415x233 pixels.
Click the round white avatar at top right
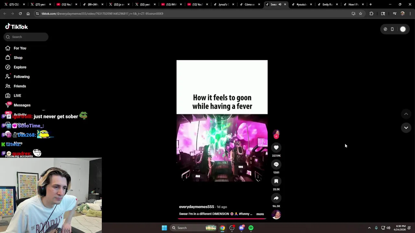(403, 29)
